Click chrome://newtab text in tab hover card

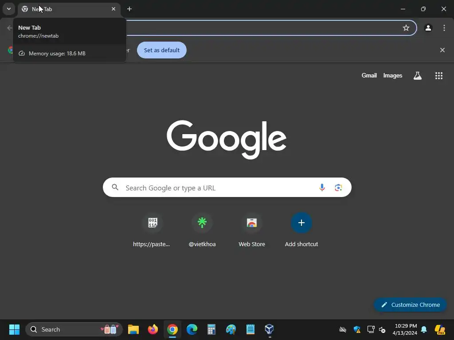38,36
